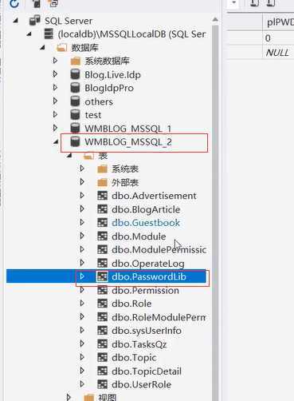Select the dbo.Topic table name
The height and width of the screenshot is (401, 294).
point(134,358)
